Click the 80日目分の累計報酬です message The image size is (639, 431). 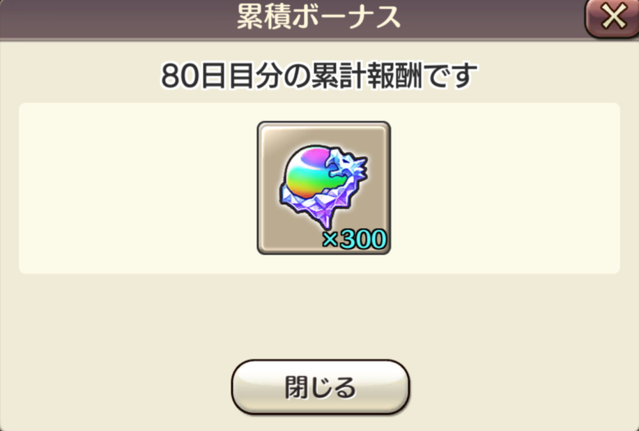pos(319,76)
